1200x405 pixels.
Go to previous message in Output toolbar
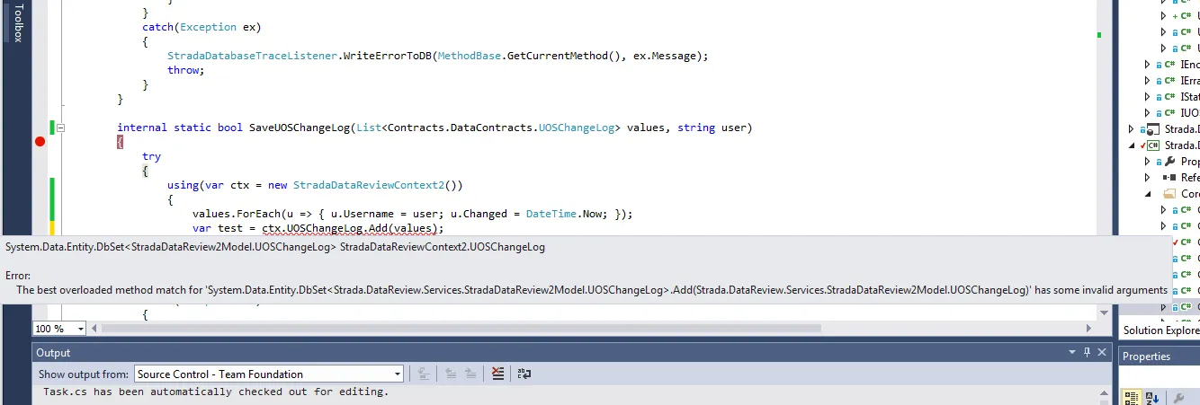(452, 374)
